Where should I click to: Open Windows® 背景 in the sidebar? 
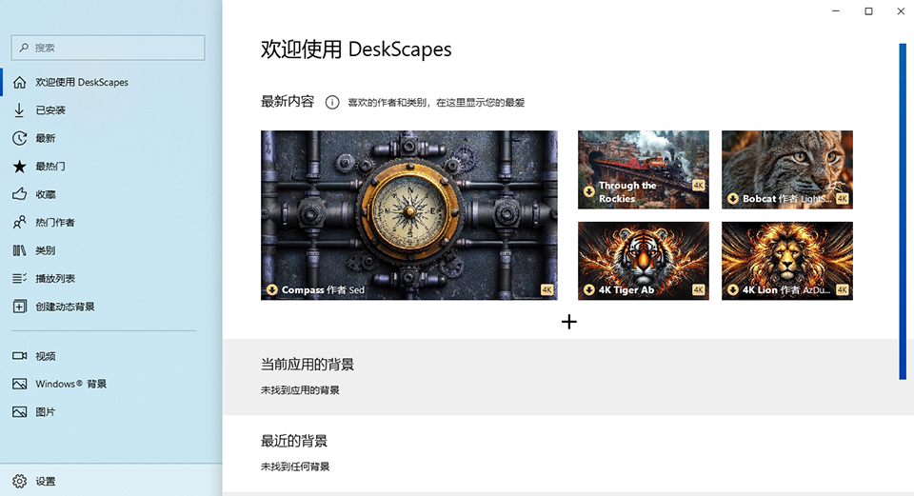110,384
